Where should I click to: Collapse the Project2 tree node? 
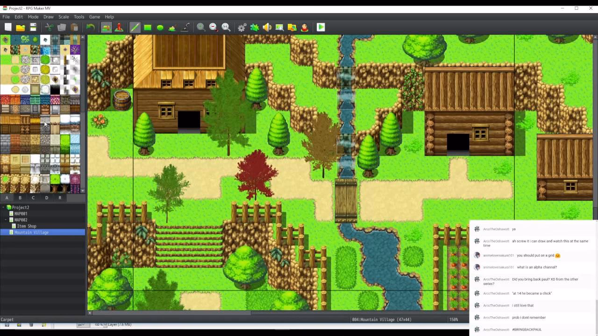4,207
